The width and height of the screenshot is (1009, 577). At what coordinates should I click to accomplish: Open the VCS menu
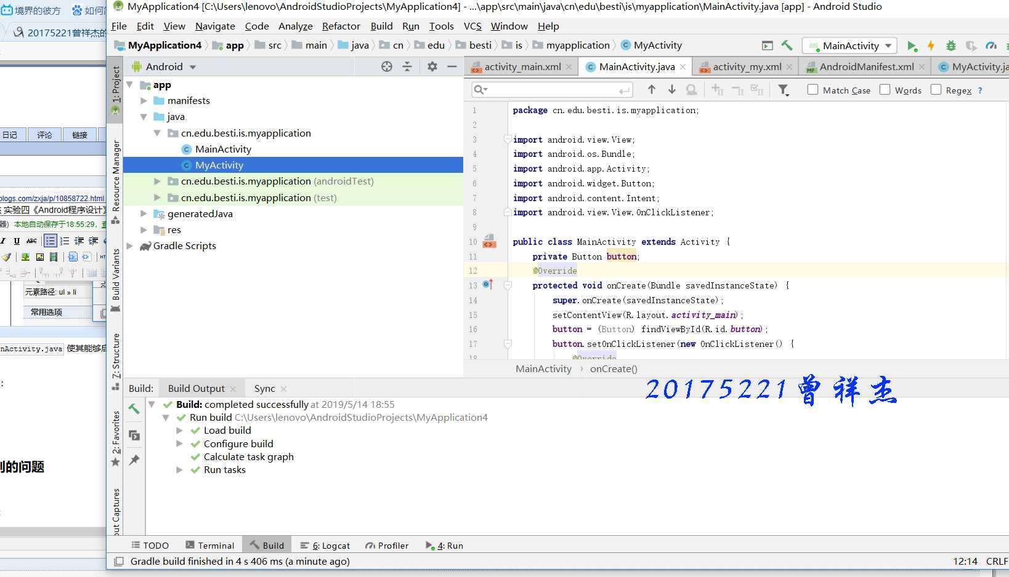(x=472, y=26)
